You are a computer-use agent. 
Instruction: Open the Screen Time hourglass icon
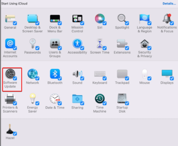tap(100, 43)
